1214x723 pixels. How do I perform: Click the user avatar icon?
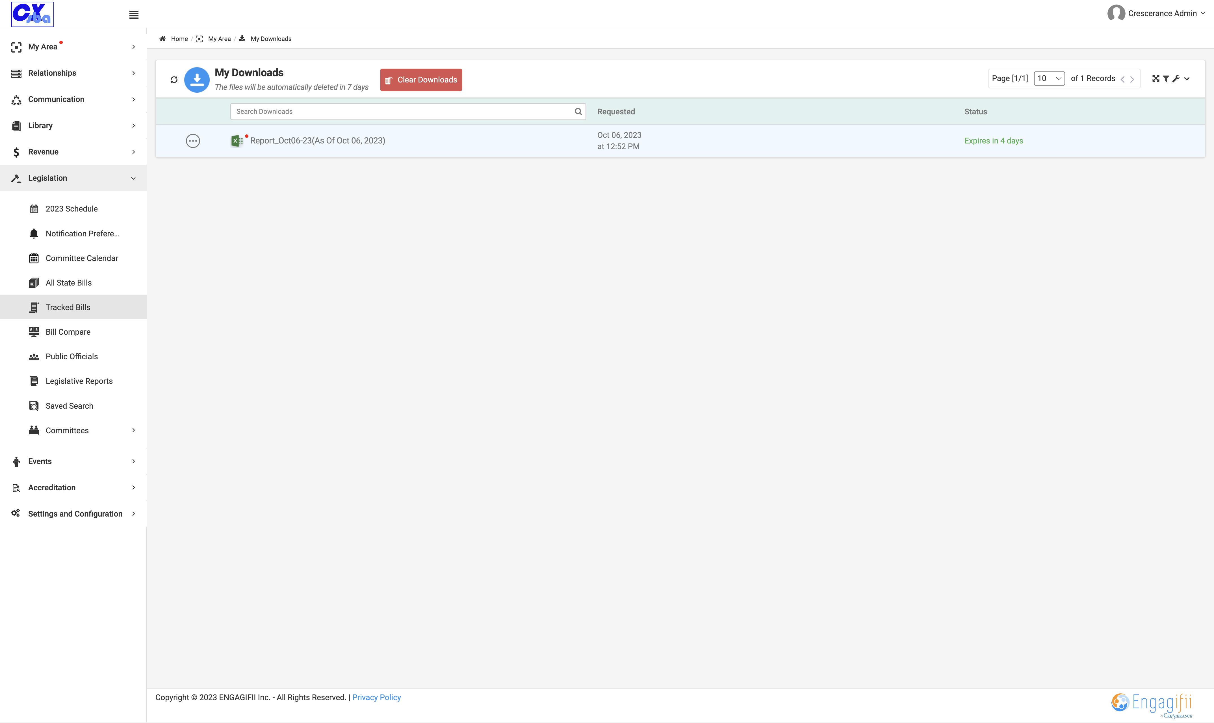1116,13
